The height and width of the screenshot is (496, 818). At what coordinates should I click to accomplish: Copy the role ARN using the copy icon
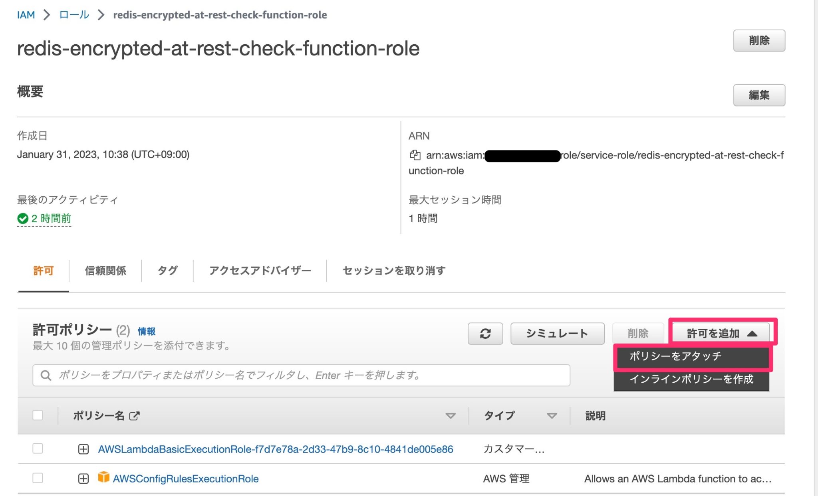pos(415,155)
